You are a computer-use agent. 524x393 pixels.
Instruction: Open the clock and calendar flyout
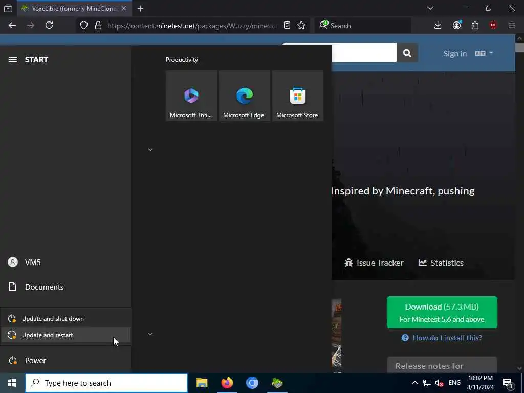point(480,383)
